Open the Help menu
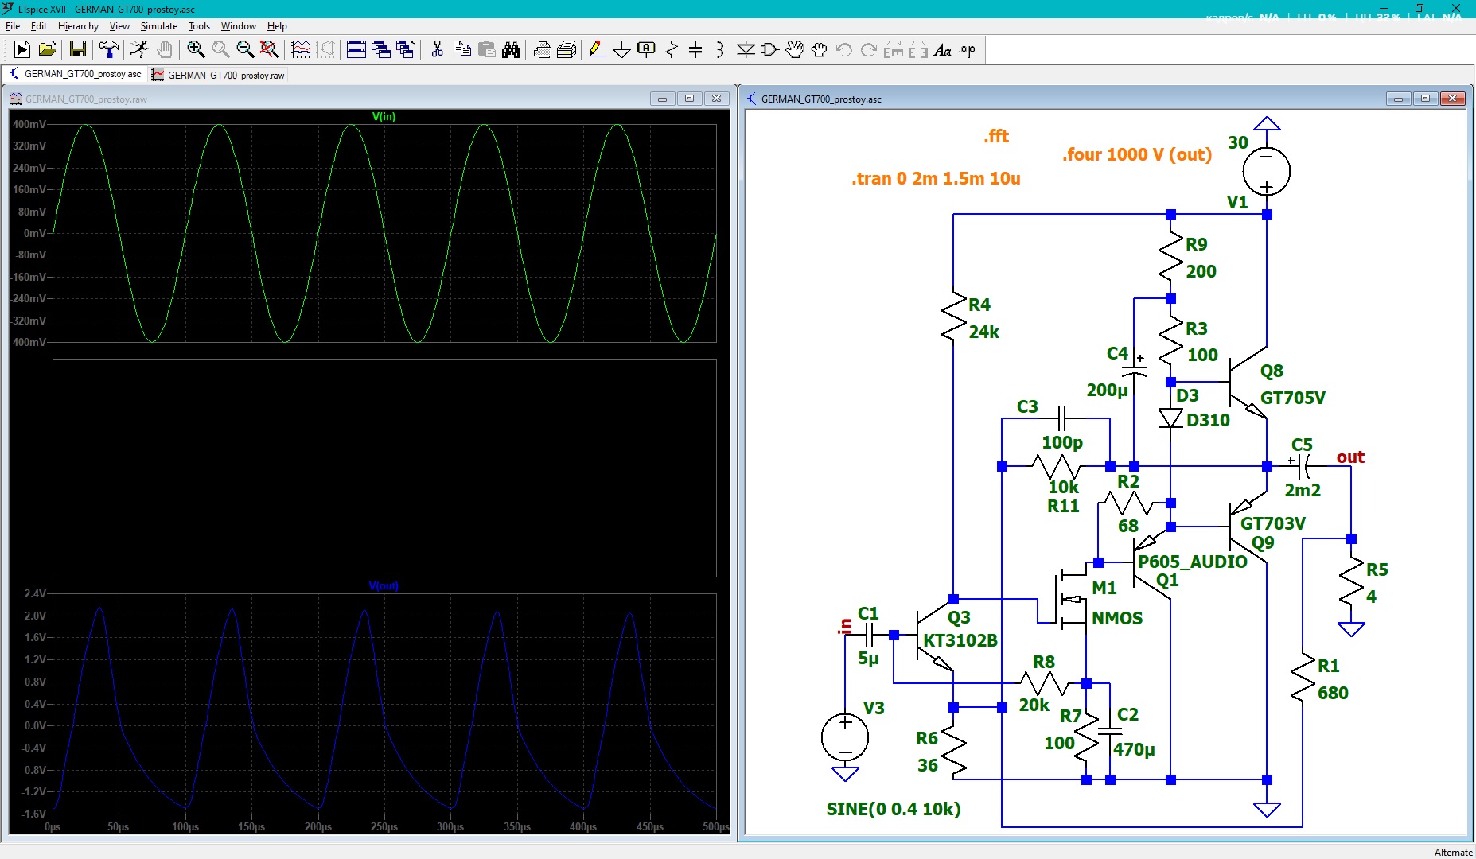1476x859 pixels. [277, 26]
